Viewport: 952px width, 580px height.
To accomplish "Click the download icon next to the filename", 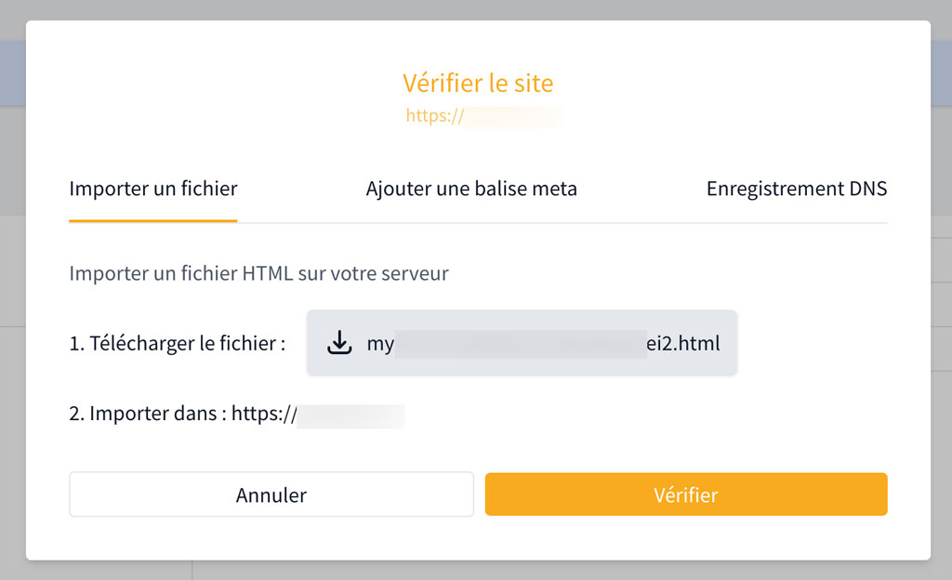I will point(340,343).
